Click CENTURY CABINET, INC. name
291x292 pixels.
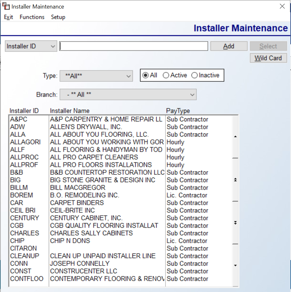pos(86,218)
